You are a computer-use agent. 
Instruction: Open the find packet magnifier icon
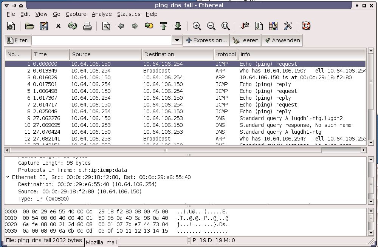106,26
